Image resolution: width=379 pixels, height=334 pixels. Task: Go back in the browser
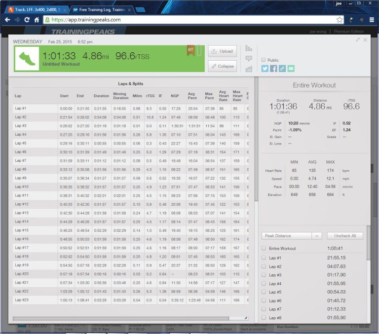coord(7,20)
